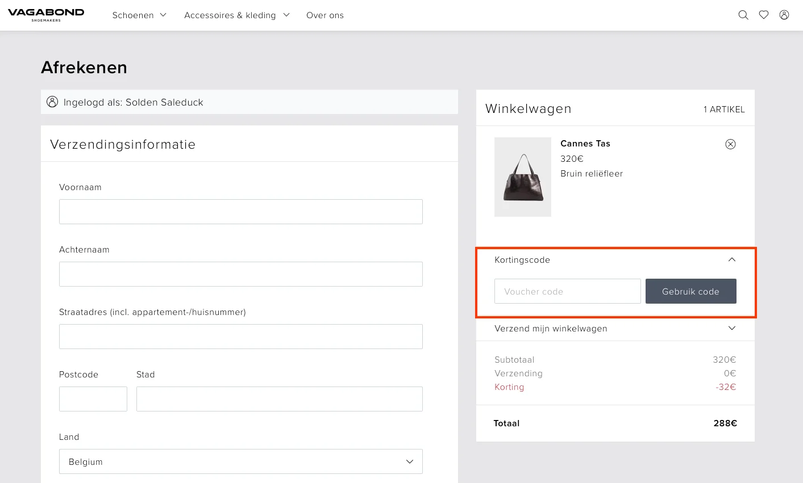Viewport: 803px width, 483px height.
Task: Click the account profile icon in header
Action: click(x=784, y=15)
